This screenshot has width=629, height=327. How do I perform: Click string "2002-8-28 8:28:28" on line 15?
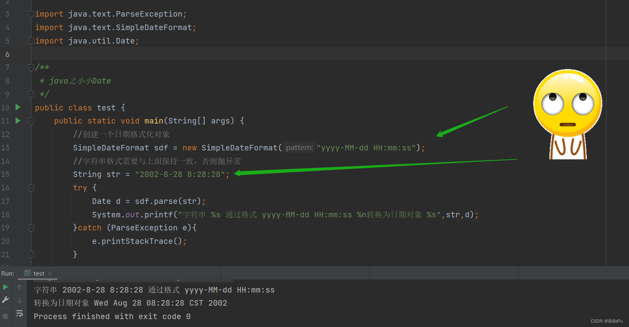point(180,174)
